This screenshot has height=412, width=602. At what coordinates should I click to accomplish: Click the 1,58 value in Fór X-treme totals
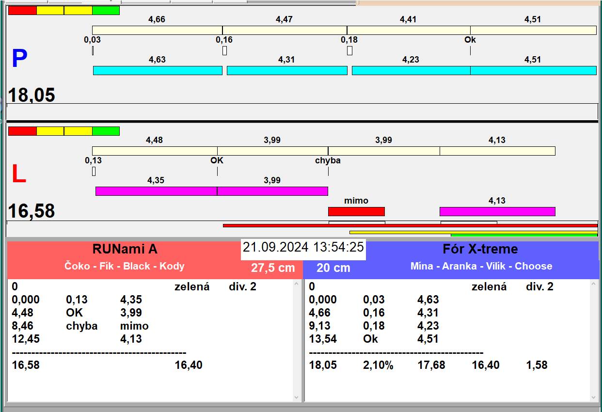coord(537,365)
